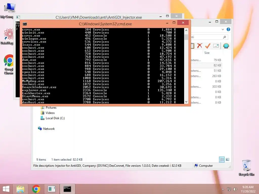Click the taskbar clock showing 9:20 AM

tap(248, 189)
